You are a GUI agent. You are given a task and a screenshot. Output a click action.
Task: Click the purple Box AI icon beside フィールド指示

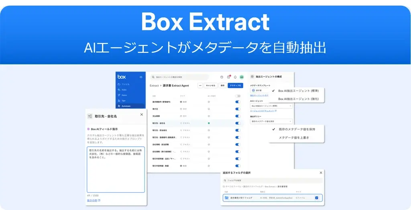89,129
